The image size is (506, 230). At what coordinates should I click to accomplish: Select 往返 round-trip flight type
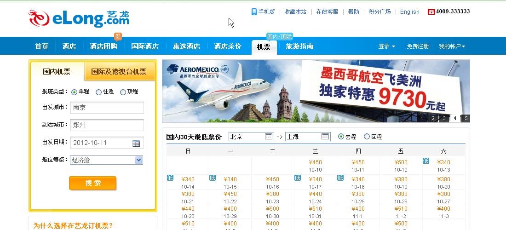pyautogui.click(x=99, y=92)
